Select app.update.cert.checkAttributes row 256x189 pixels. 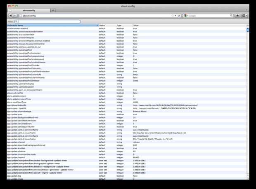(126, 121)
